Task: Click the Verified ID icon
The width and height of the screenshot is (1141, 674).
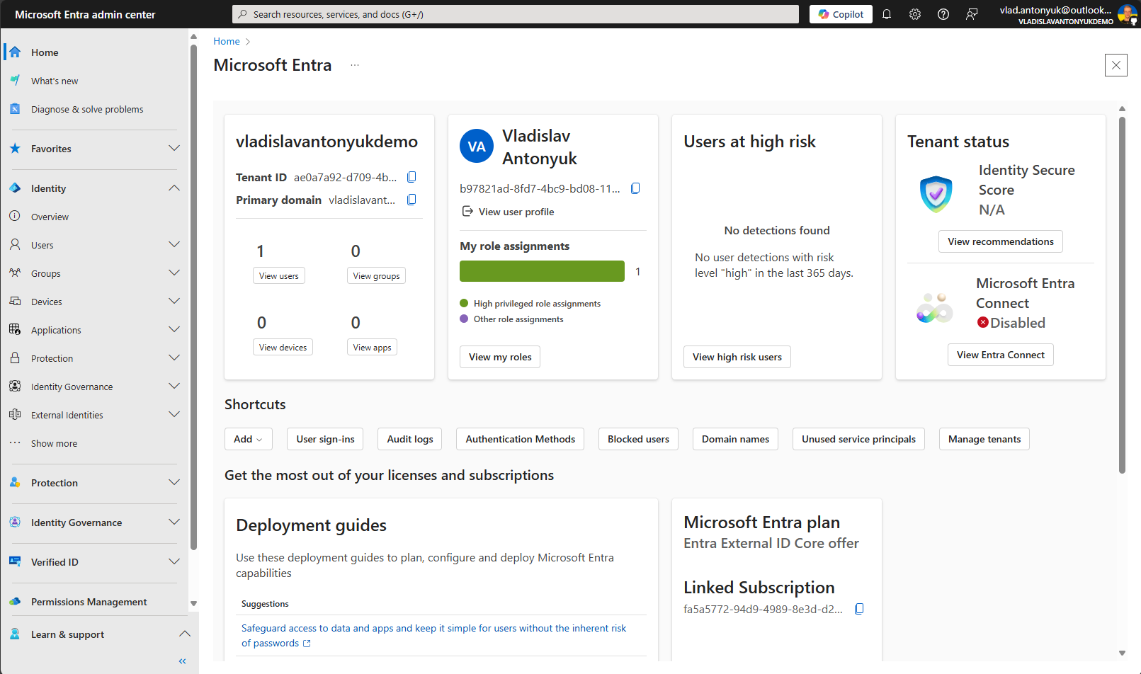Action: click(15, 562)
